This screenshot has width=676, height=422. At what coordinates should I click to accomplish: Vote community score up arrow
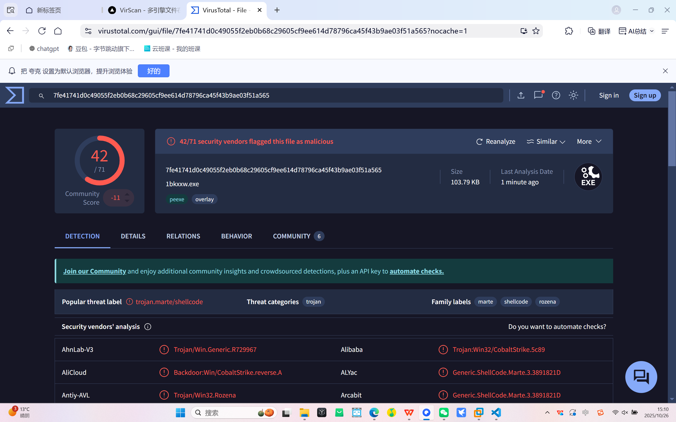(x=127, y=194)
